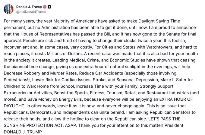Click the phrase "Seasonal Depression"
The image size is (205, 135).
(x=137, y=80)
